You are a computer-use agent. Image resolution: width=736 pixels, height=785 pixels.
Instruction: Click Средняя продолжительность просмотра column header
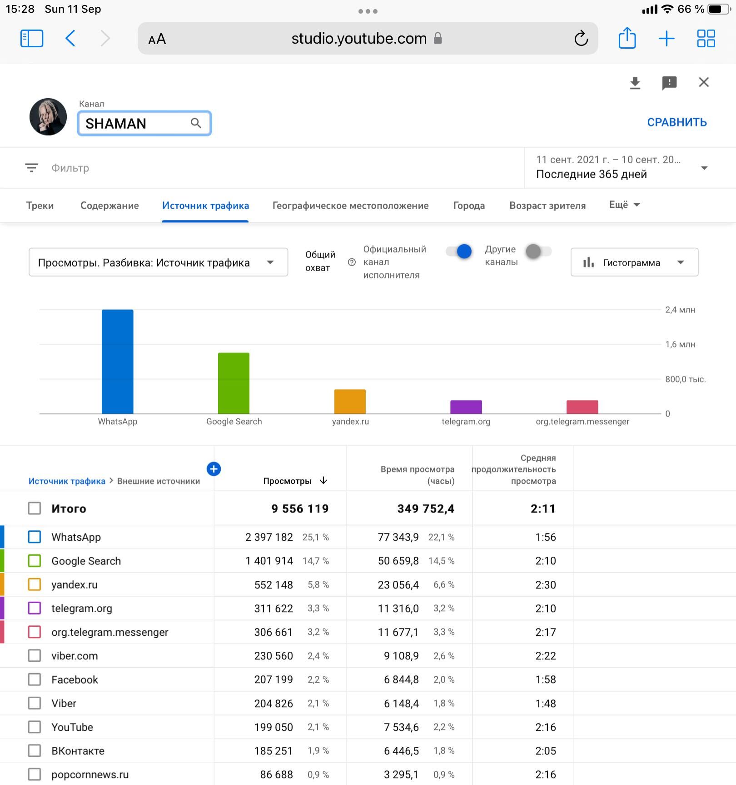tap(514, 469)
